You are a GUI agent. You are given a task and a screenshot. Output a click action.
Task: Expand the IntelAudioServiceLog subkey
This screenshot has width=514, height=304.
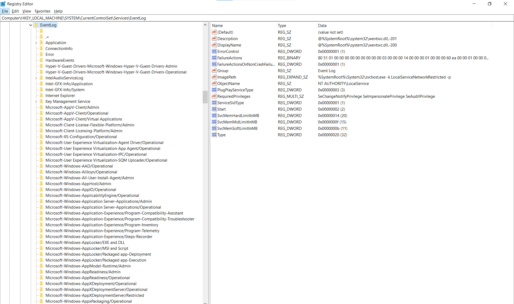click(36, 78)
